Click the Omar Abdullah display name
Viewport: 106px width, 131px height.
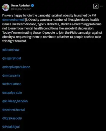tap(21, 6)
